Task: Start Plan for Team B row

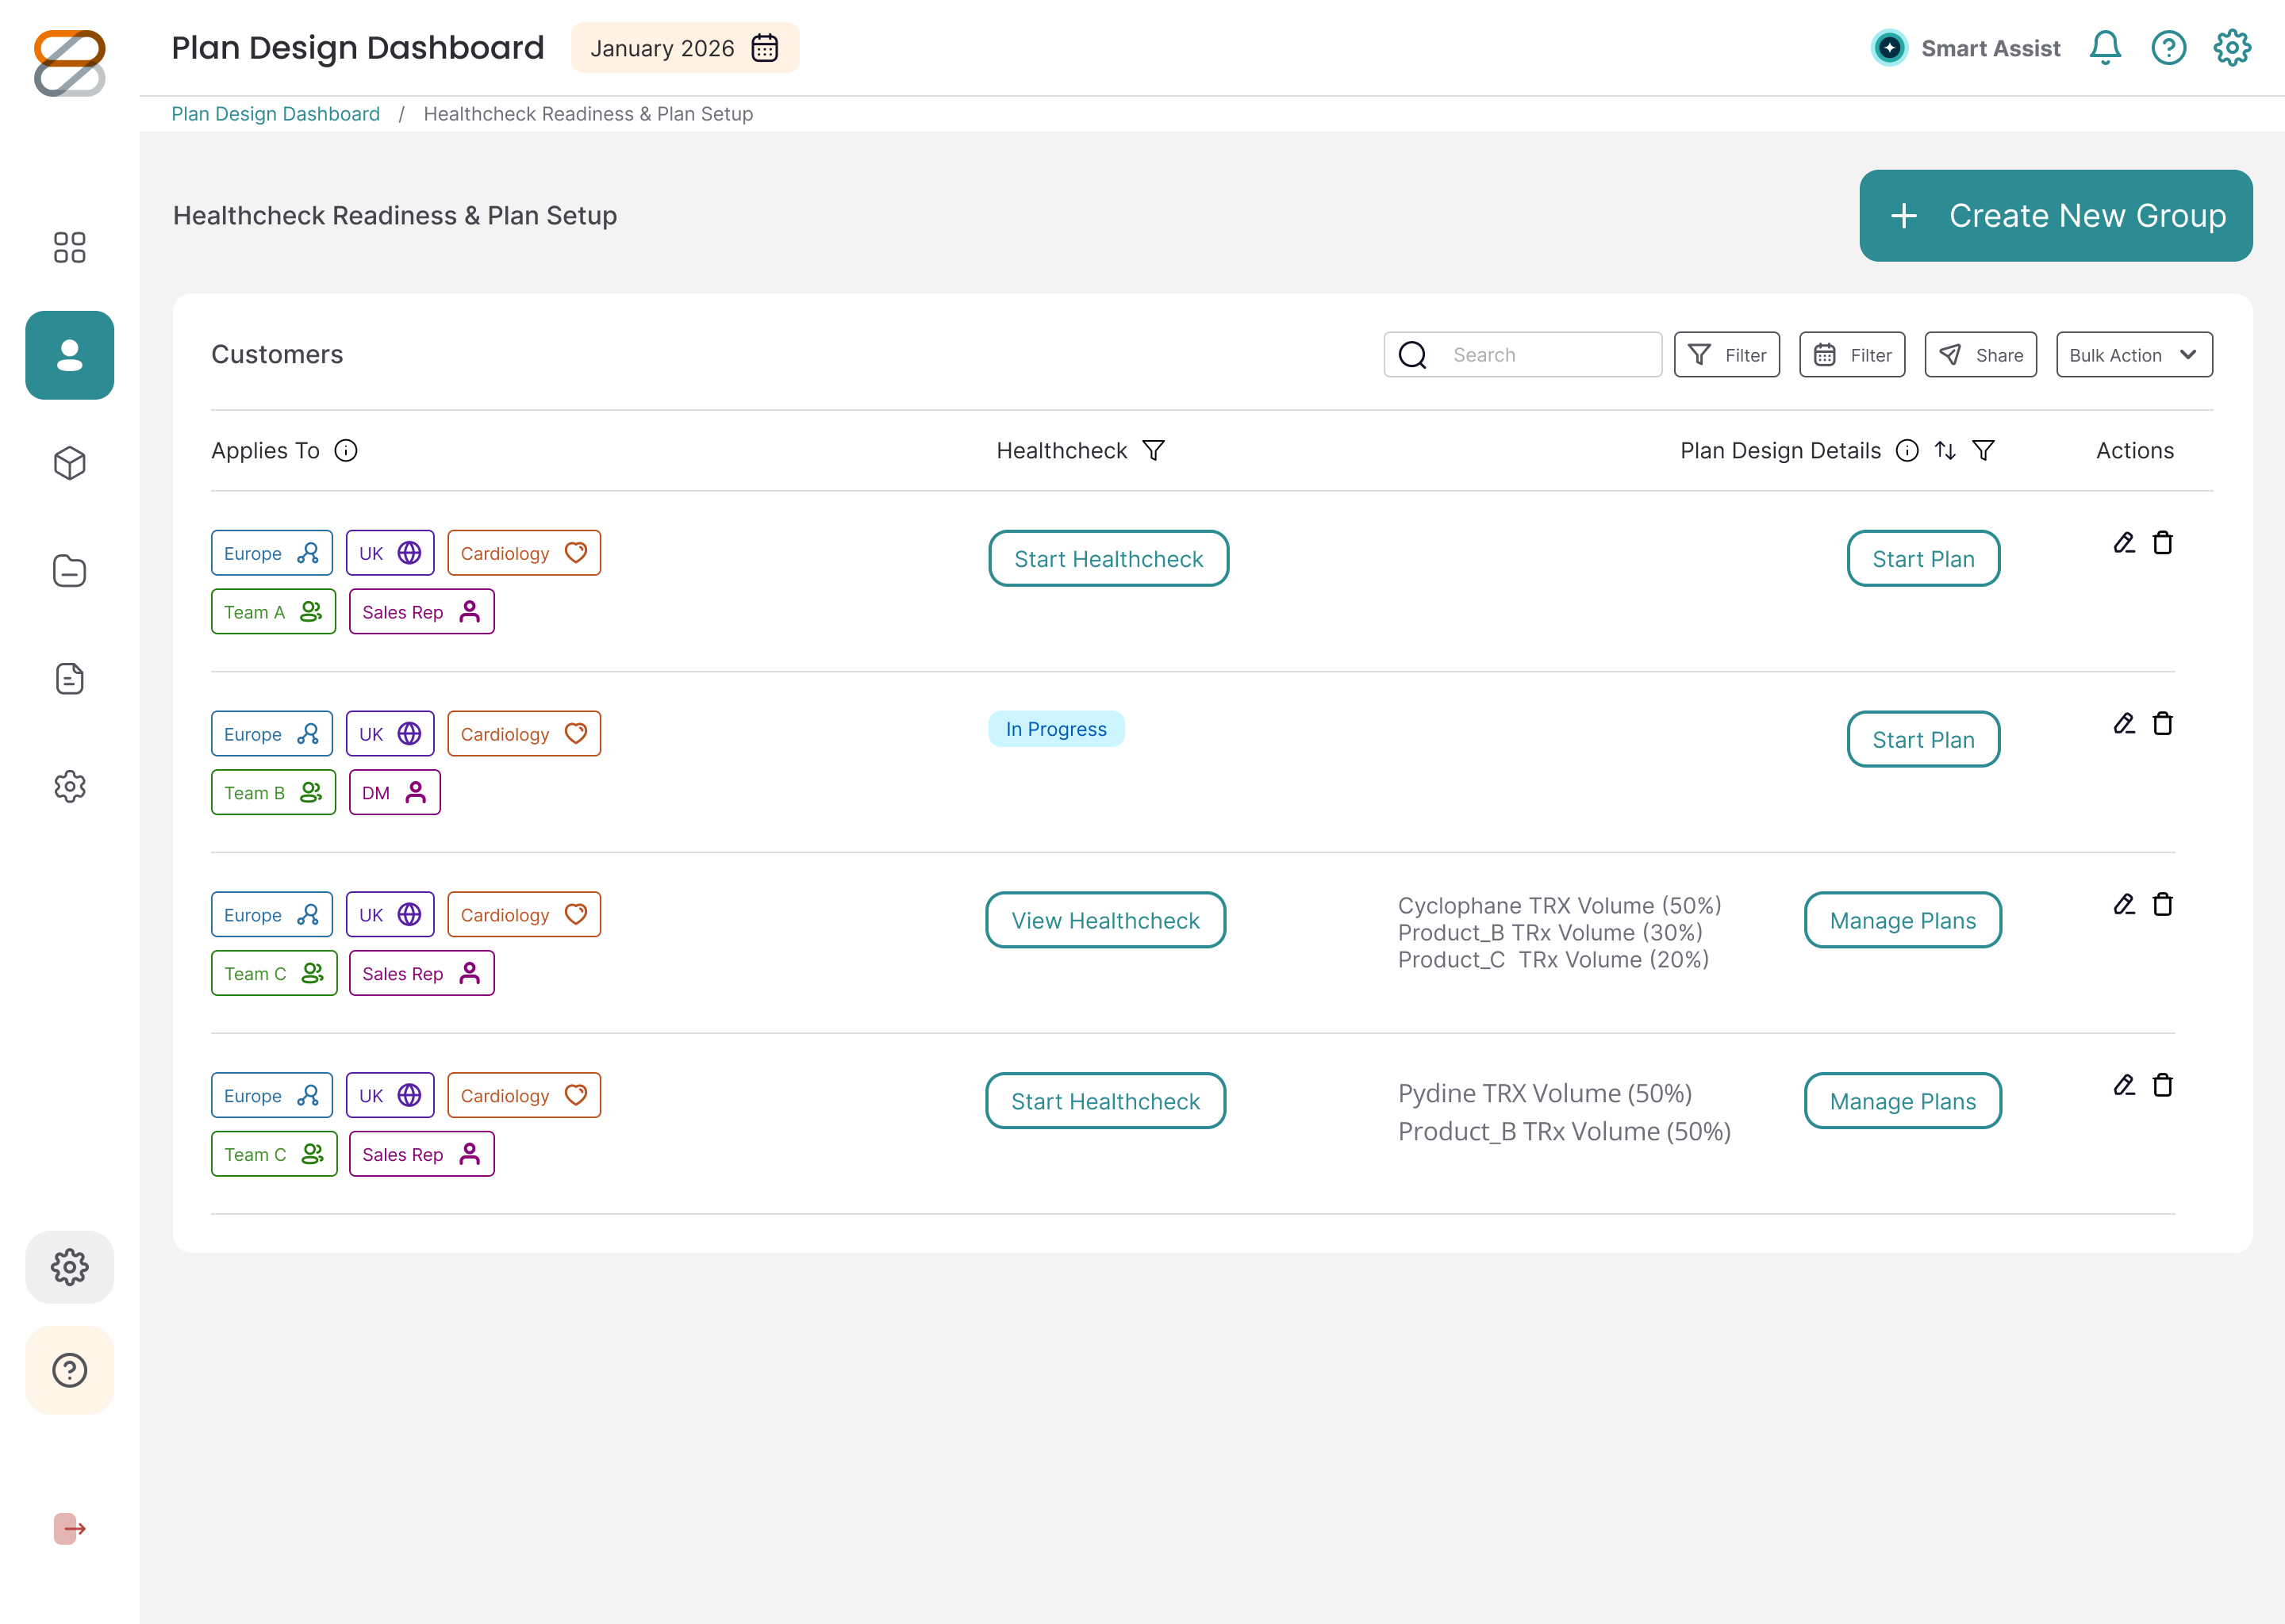Action: (x=1923, y=740)
